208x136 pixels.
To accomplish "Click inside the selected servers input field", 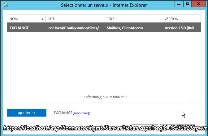I will 127,113.
